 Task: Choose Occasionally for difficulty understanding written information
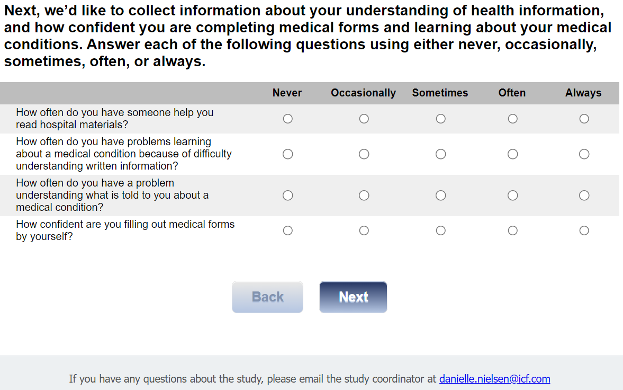pyautogui.click(x=364, y=154)
